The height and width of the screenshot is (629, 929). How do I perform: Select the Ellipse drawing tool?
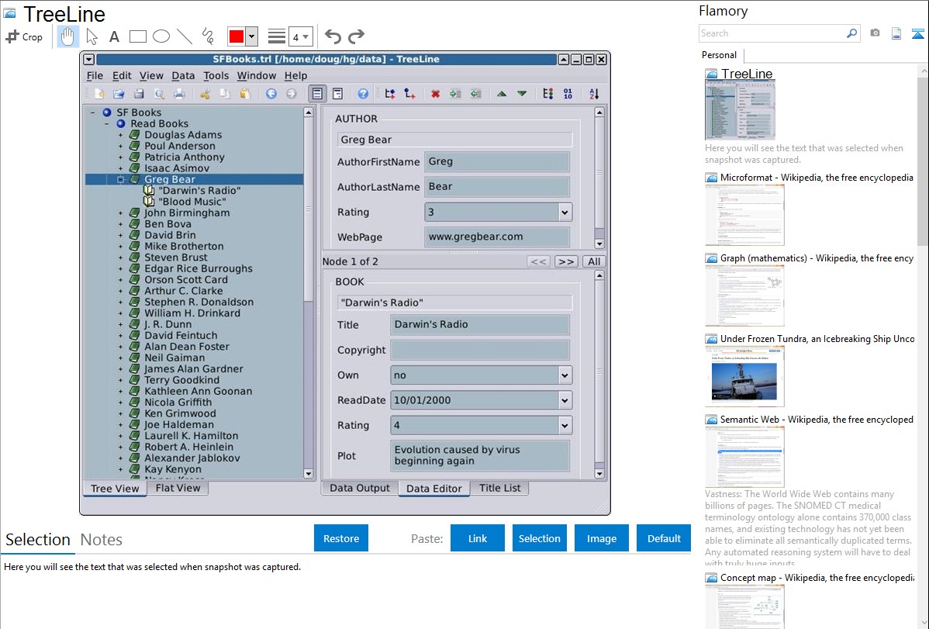(161, 36)
